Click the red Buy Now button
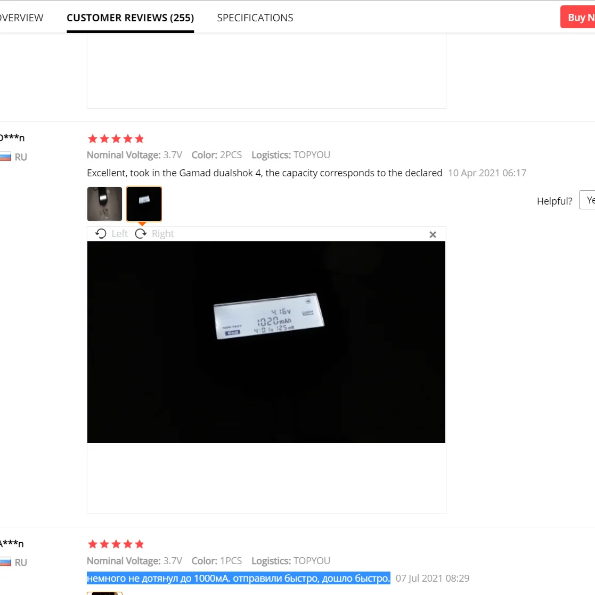The height and width of the screenshot is (595, 595). (x=577, y=17)
